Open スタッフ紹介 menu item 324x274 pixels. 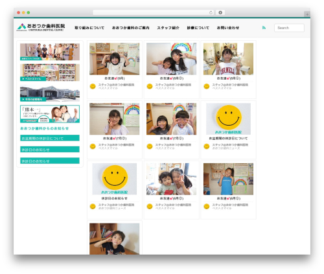[168, 28]
